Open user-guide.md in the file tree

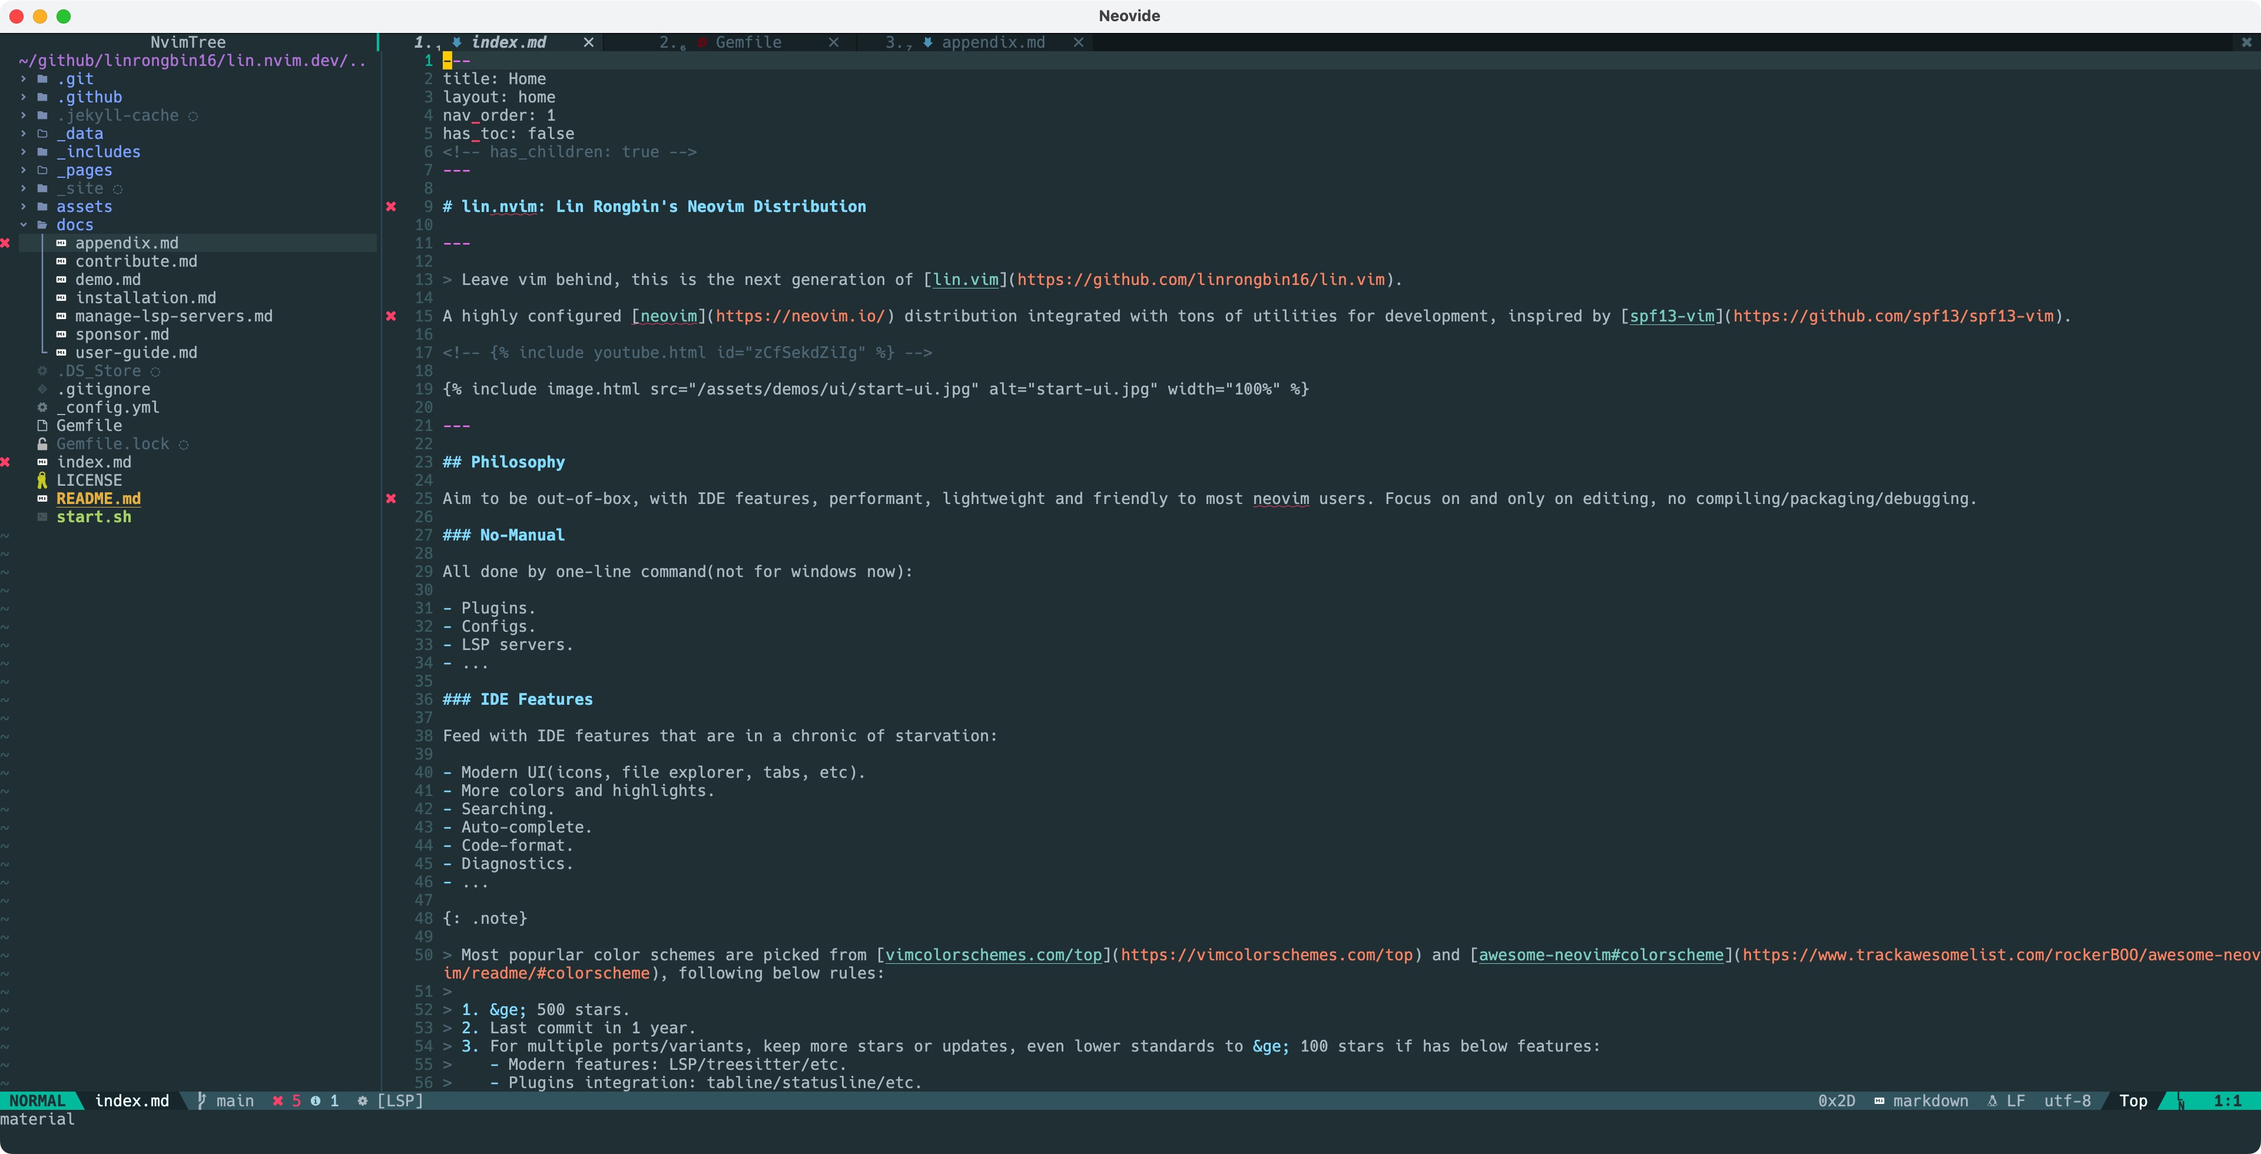point(136,353)
